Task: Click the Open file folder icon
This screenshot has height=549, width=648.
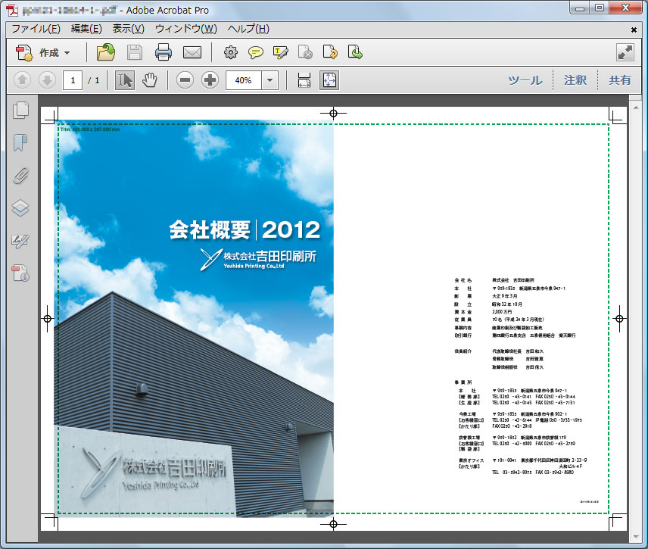Action: tap(106, 52)
